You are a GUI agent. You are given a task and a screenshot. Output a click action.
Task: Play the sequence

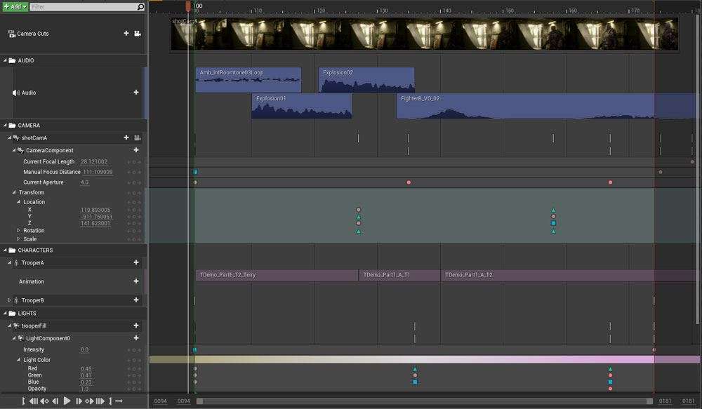(x=67, y=401)
